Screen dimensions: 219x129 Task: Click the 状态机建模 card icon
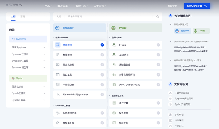point(58,65)
